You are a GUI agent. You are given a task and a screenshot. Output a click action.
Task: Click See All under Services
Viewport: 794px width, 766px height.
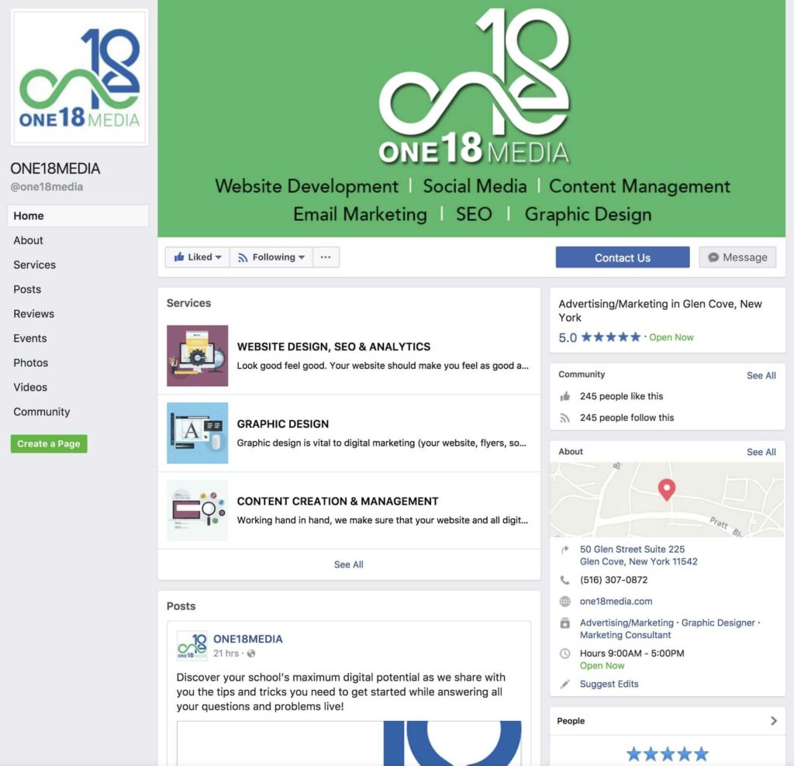pos(349,564)
